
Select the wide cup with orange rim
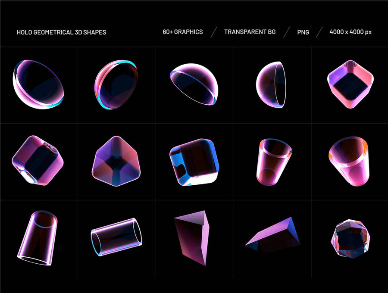click(349, 161)
